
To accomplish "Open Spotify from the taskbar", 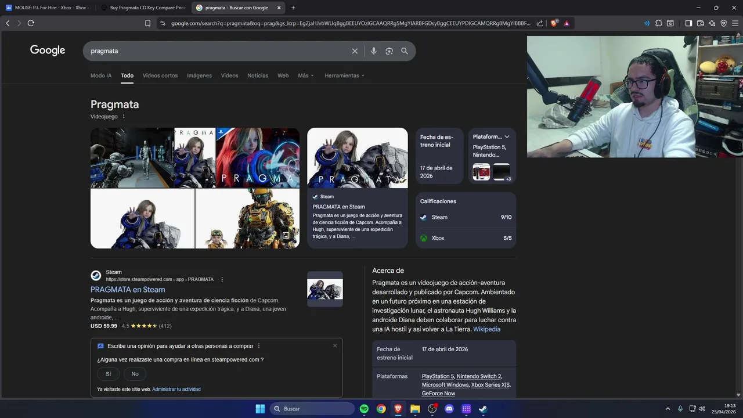I will [x=364, y=409].
